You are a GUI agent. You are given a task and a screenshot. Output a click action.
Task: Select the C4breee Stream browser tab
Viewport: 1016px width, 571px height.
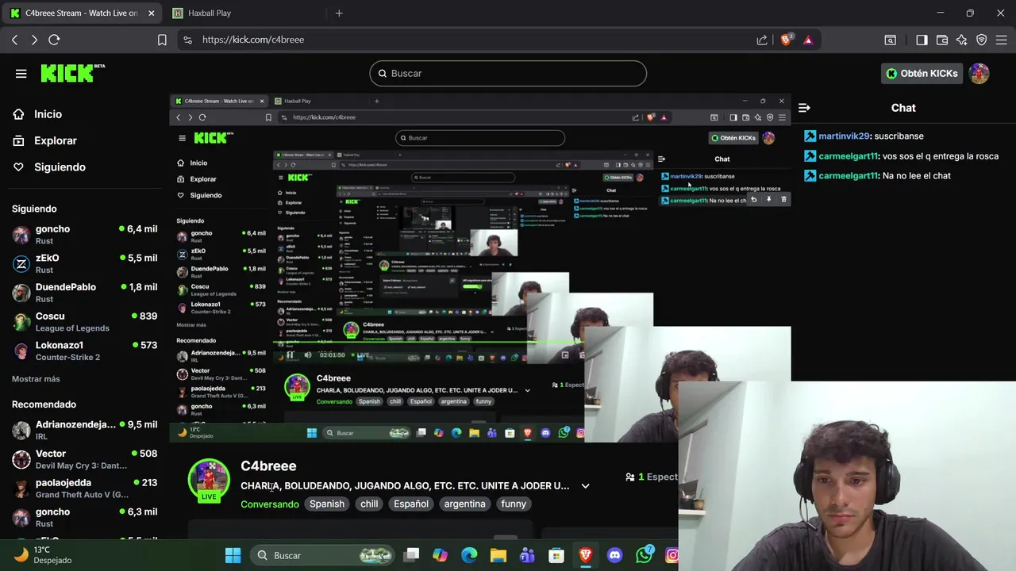(82, 13)
